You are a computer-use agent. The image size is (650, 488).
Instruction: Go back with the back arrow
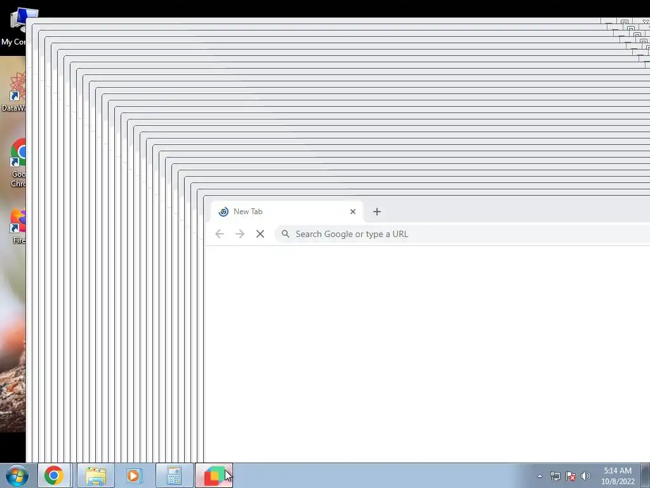coord(220,234)
